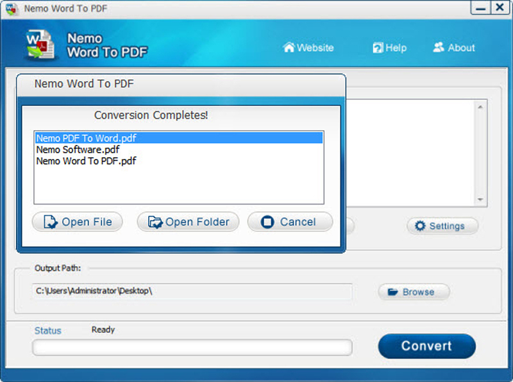
Task: Start conversion with the Convert button
Action: 426,346
